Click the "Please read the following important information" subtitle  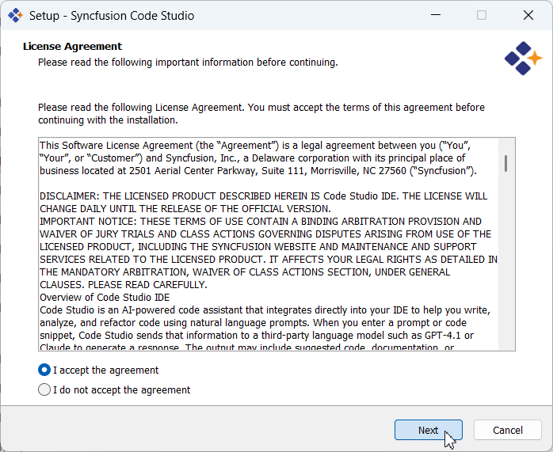coord(188,62)
